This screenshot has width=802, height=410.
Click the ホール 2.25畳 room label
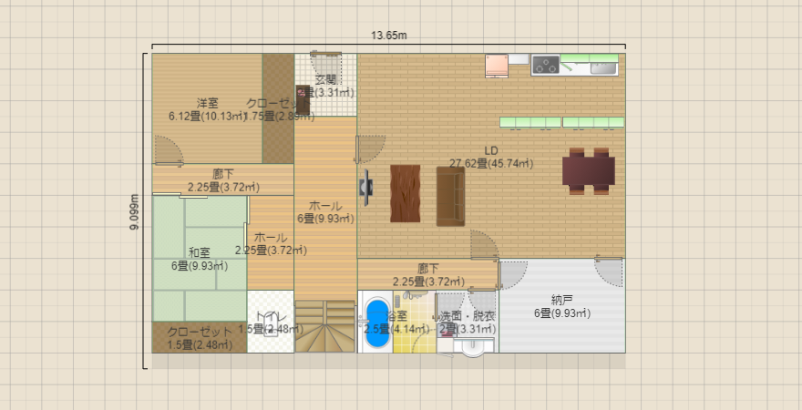point(271,244)
